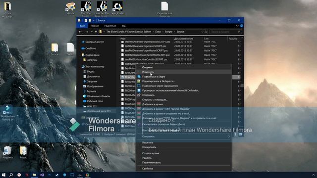Open the Windows Start menu
The height and width of the screenshot is (178, 317).
click(3, 175)
